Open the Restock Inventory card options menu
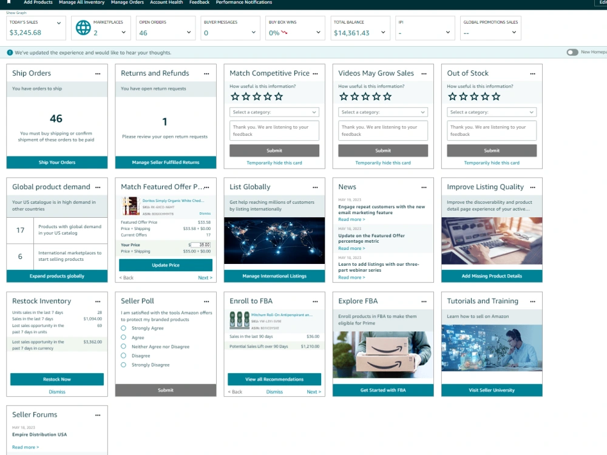The width and height of the screenshot is (607, 455). tap(98, 302)
